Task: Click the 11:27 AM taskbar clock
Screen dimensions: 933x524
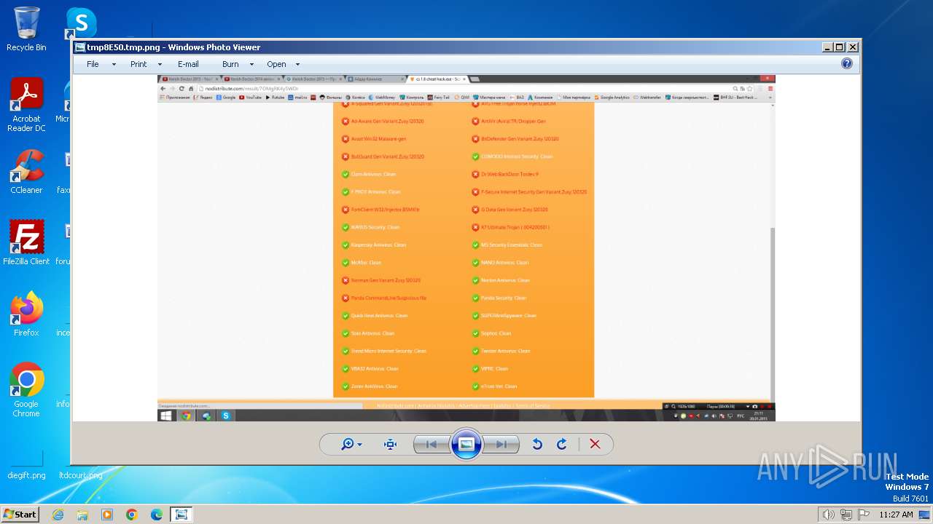Action: pos(896,515)
